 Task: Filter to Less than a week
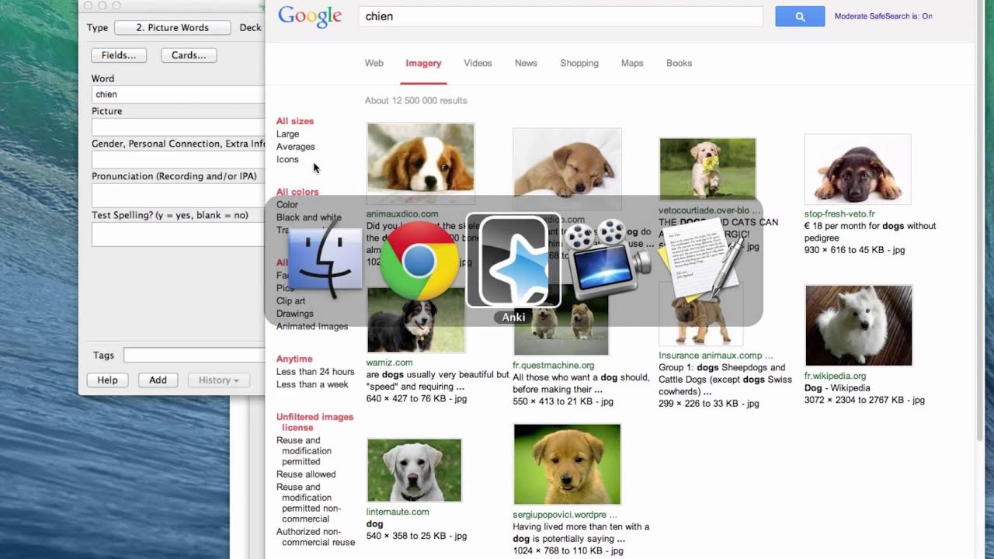tap(312, 384)
